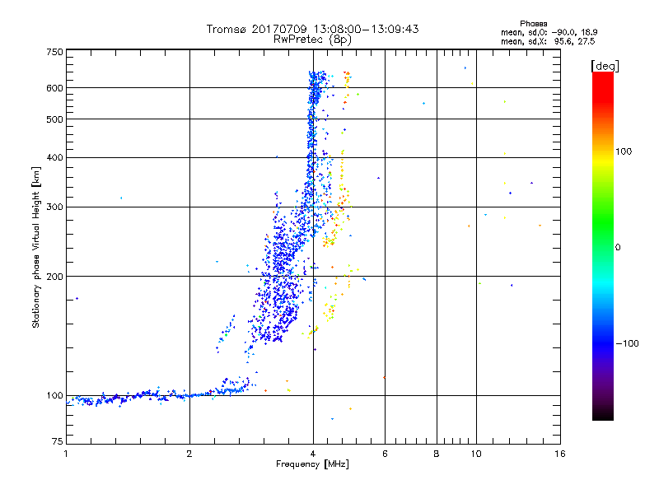Click the '400' y-axis tick label
659x494 pixels.
tap(54, 157)
